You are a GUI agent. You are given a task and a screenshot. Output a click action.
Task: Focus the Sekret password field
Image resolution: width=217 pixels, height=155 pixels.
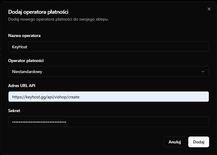tap(108, 122)
